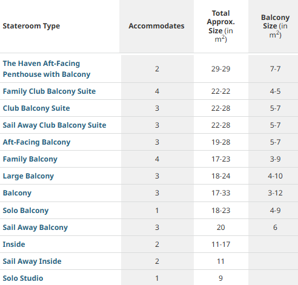298x285 pixels.
Task: Click the Accommodates column header
Action: pyautogui.click(x=156, y=26)
